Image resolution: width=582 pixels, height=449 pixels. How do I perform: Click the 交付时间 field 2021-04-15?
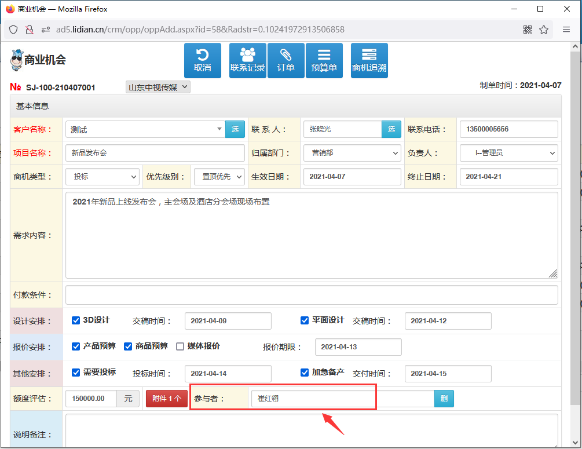click(448, 374)
